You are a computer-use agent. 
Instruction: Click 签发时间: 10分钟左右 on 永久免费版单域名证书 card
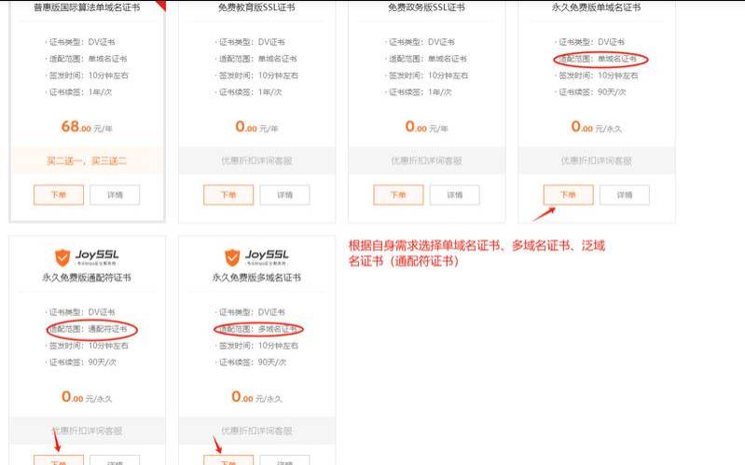click(x=598, y=75)
